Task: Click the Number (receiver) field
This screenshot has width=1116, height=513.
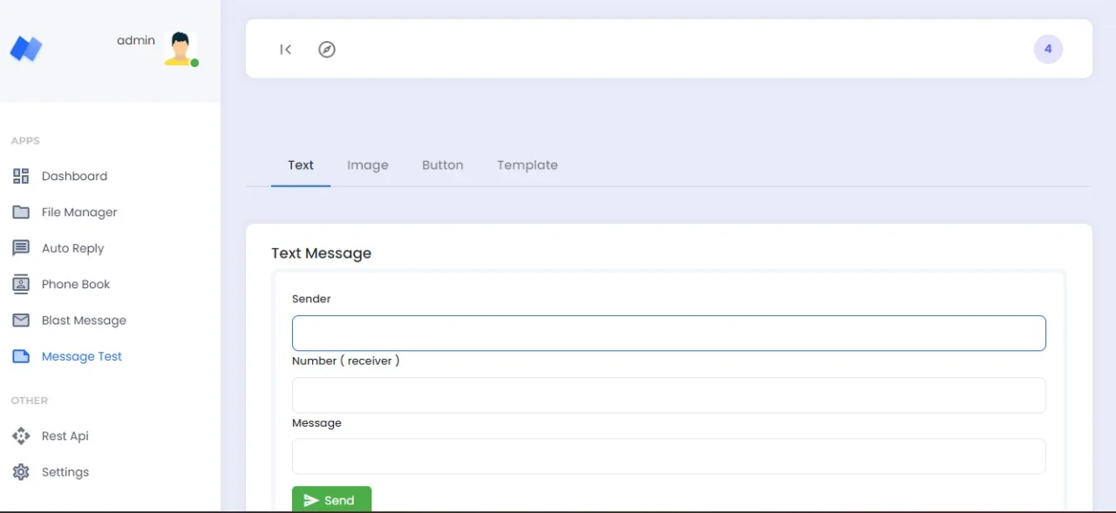Action: pyautogui.click(x=669, y=395)
